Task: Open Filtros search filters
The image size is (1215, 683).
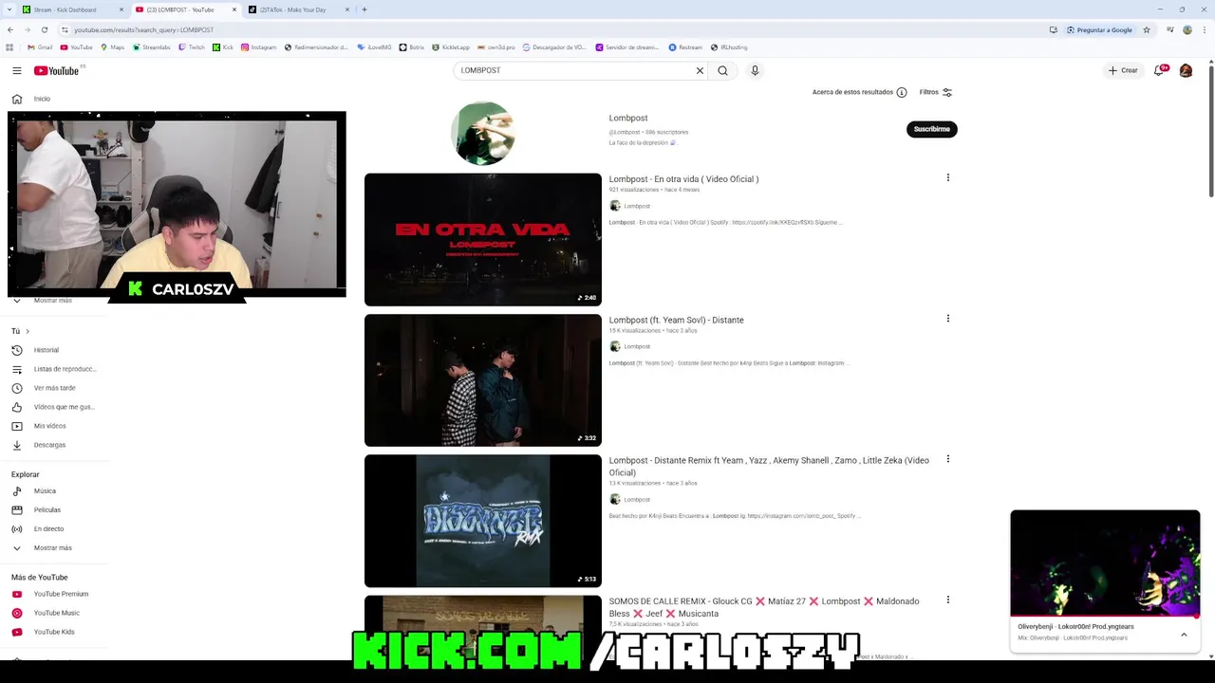Action: pyautogui.click(x=936, y=92)
